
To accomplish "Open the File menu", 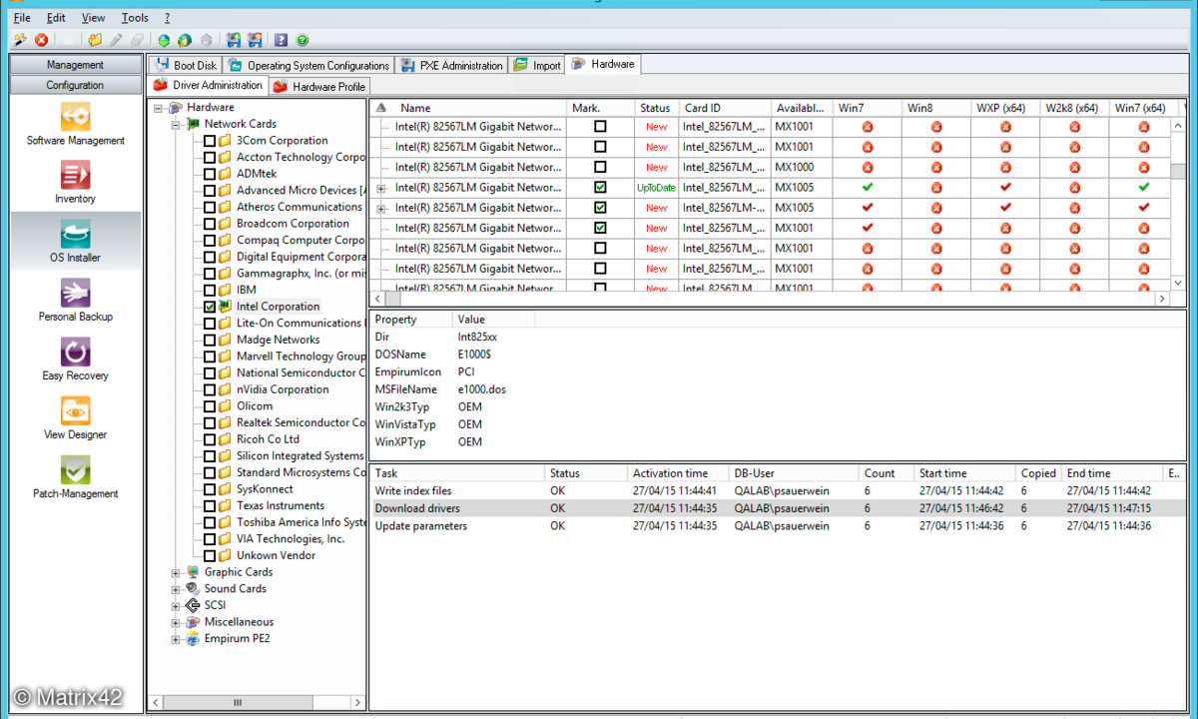I will 22,18.
